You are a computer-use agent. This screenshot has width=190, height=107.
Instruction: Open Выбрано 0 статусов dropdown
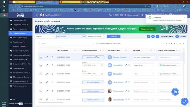pos(96,36)
